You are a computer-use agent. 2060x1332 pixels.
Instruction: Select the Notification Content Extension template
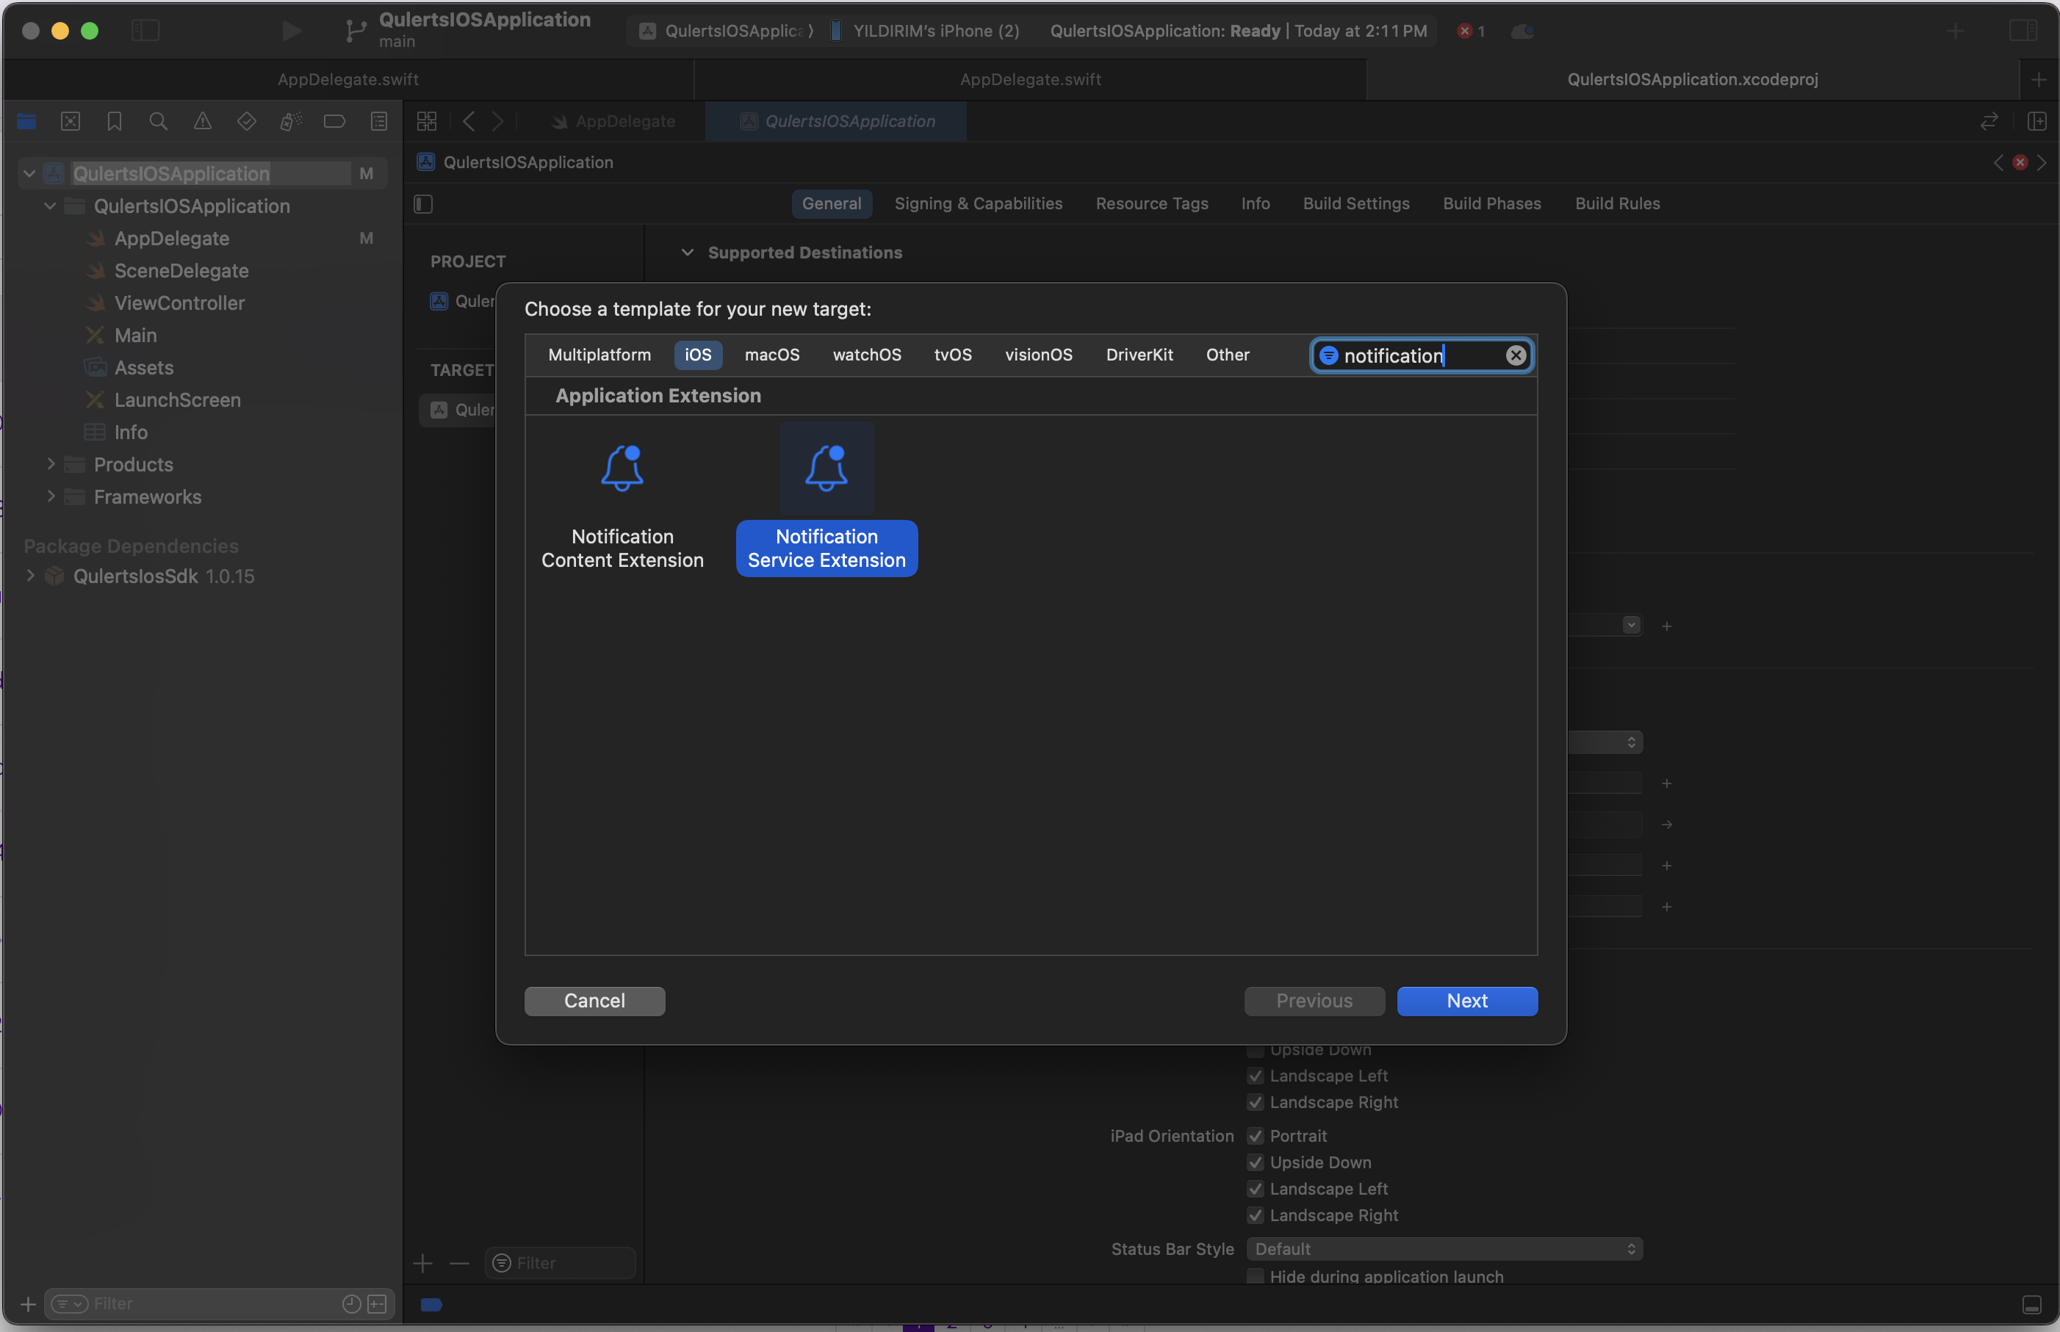click(x=622, y=498)
